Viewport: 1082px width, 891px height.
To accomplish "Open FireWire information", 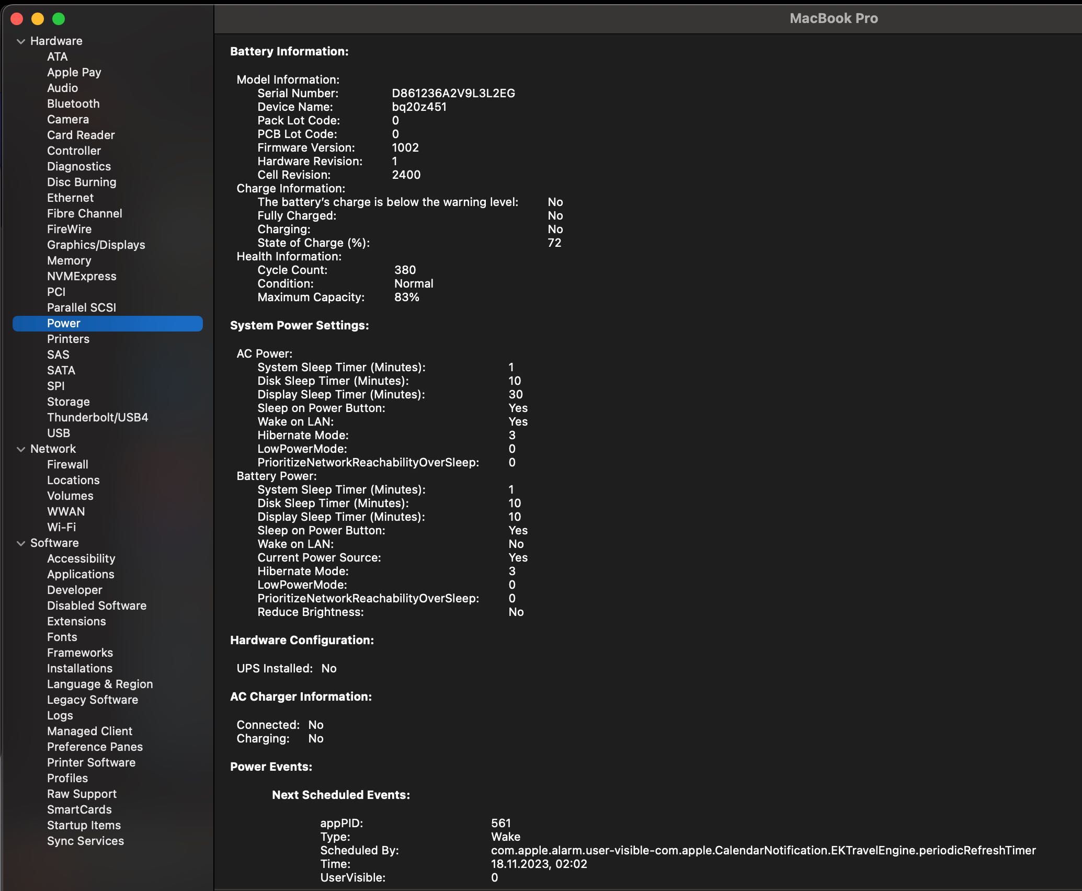I will (x=69, y=229).
